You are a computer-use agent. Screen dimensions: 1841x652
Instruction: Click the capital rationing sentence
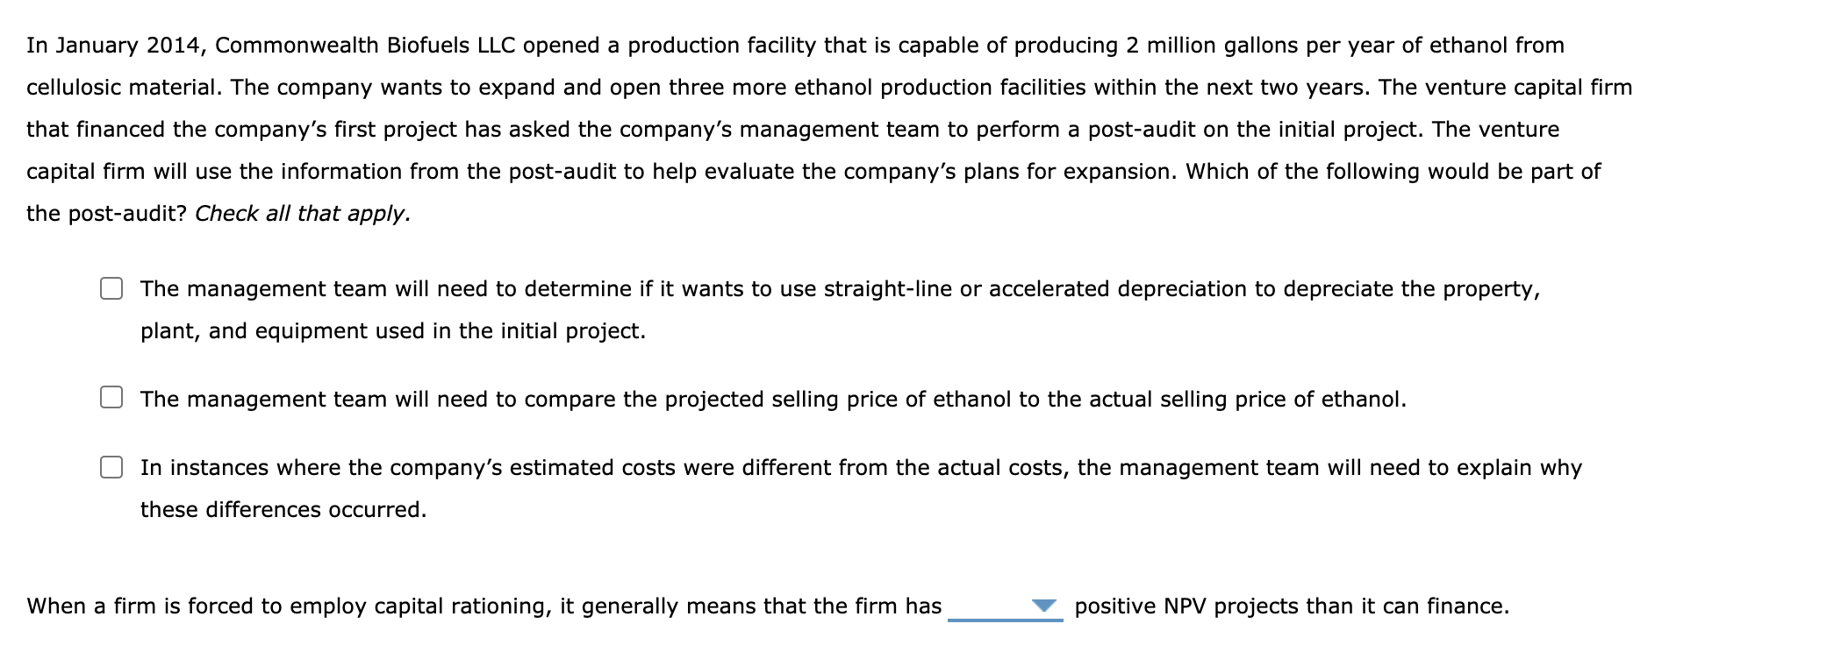(483, 605)
